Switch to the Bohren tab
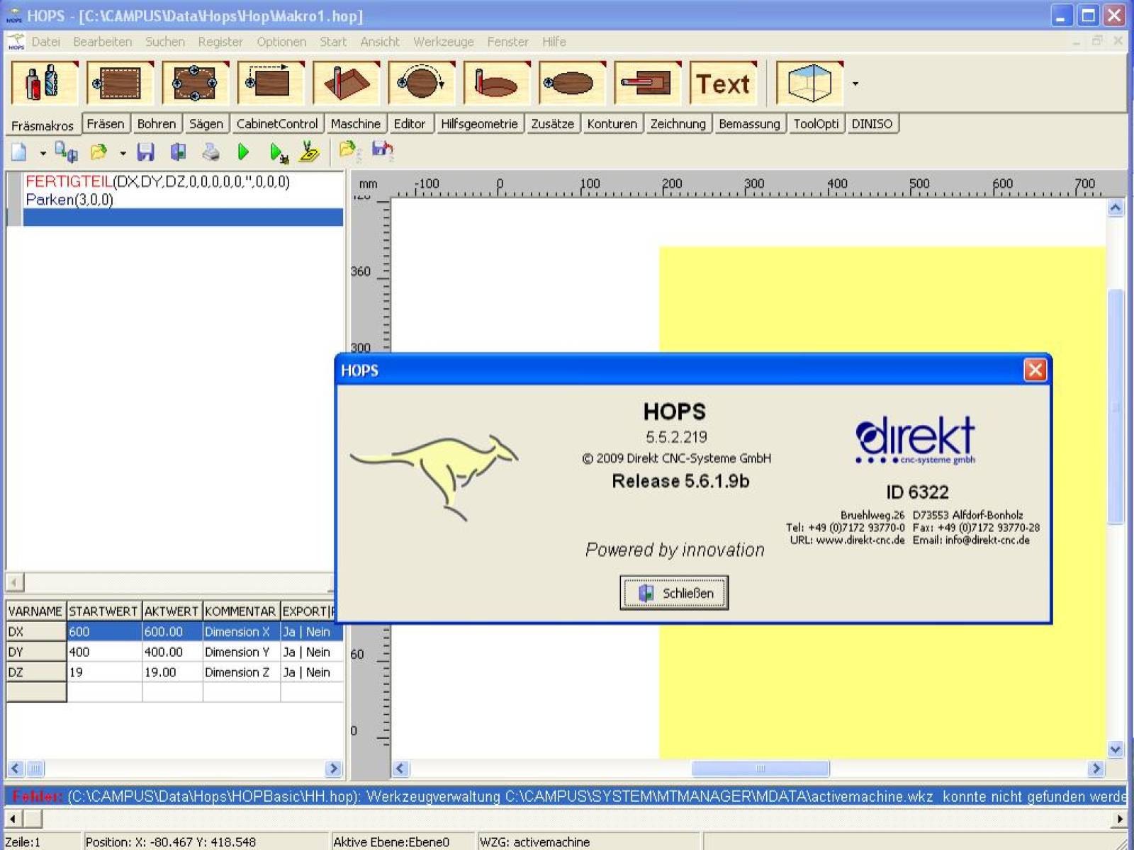Viewport: 1134px width, 850px height. coord(157,124)
